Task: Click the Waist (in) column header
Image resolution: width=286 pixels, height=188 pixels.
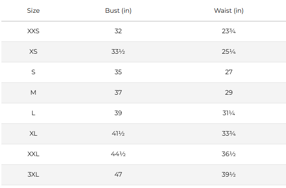Action: click(229, 10)
